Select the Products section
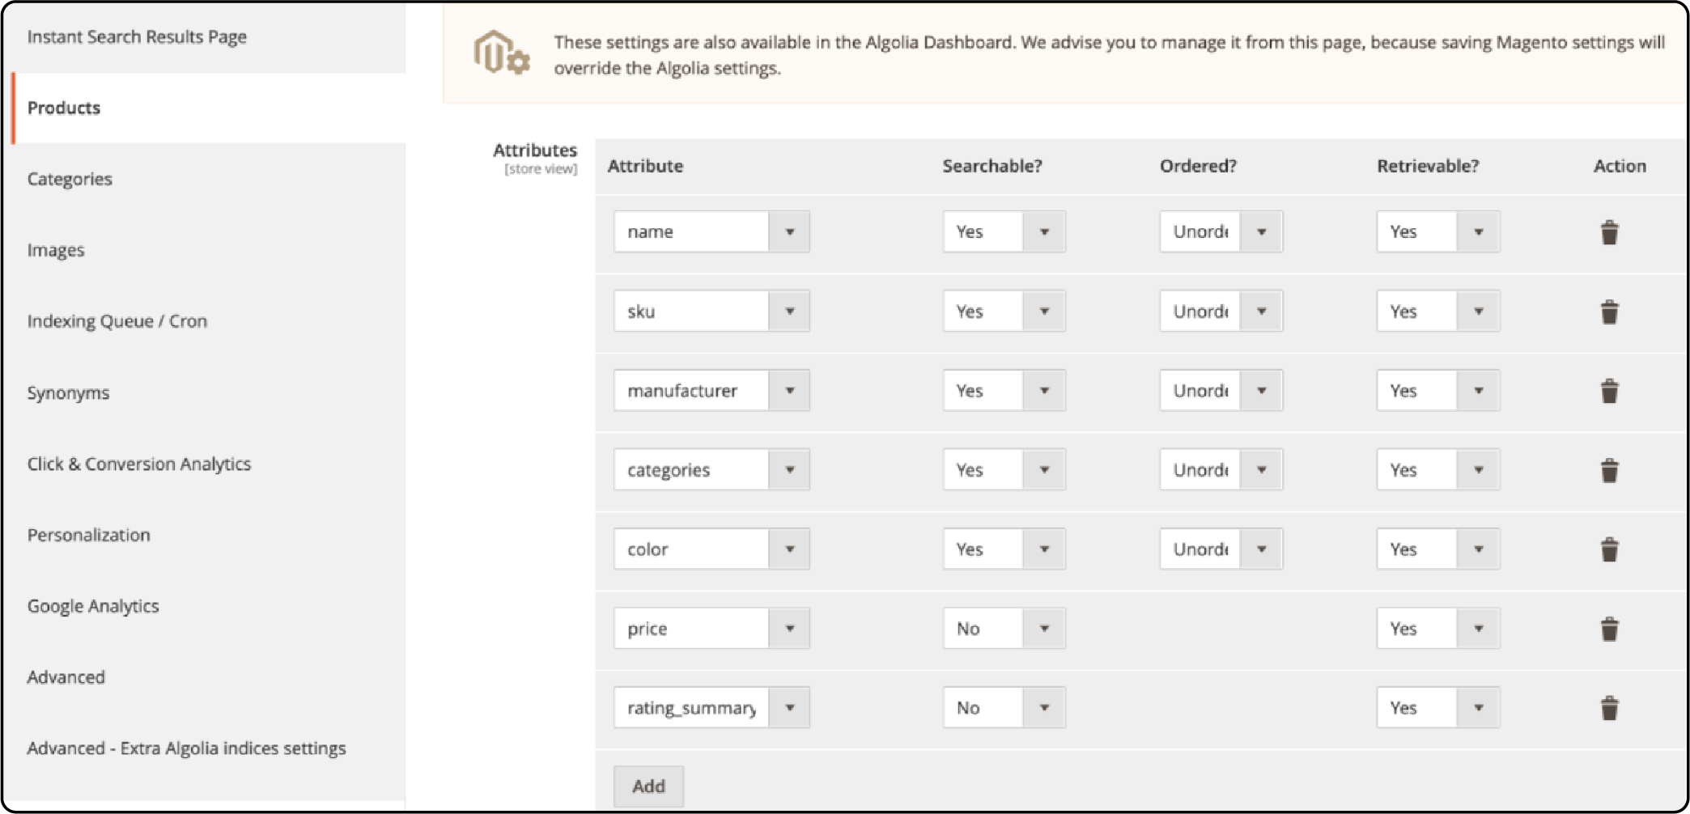This screenshot has height=814, width=1690. pos(209,108)
